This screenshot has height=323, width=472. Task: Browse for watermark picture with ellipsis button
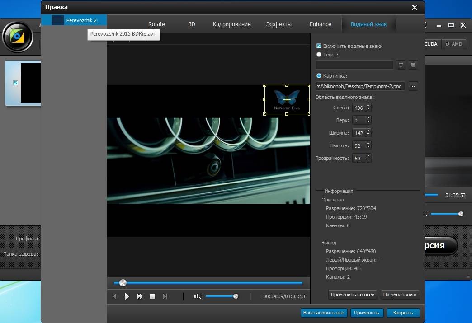click(x=413, y=86)
